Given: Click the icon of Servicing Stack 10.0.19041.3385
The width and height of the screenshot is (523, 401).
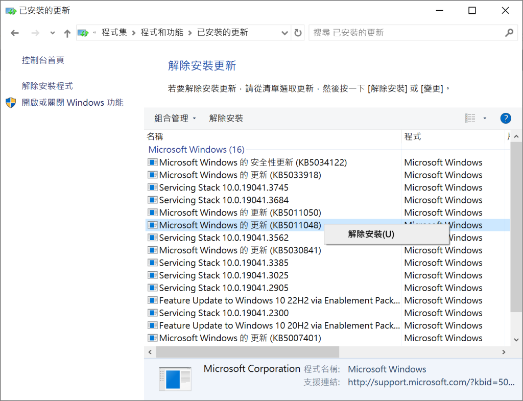Looking at the screenshot, I should click(152, 263).
